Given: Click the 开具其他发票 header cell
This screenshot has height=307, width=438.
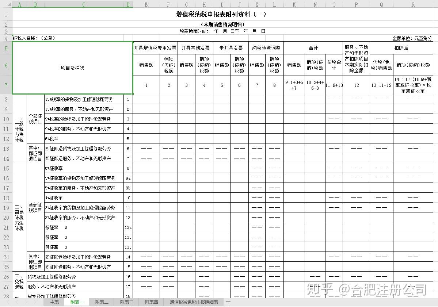Looking at the screenshot, I should 195,48.
